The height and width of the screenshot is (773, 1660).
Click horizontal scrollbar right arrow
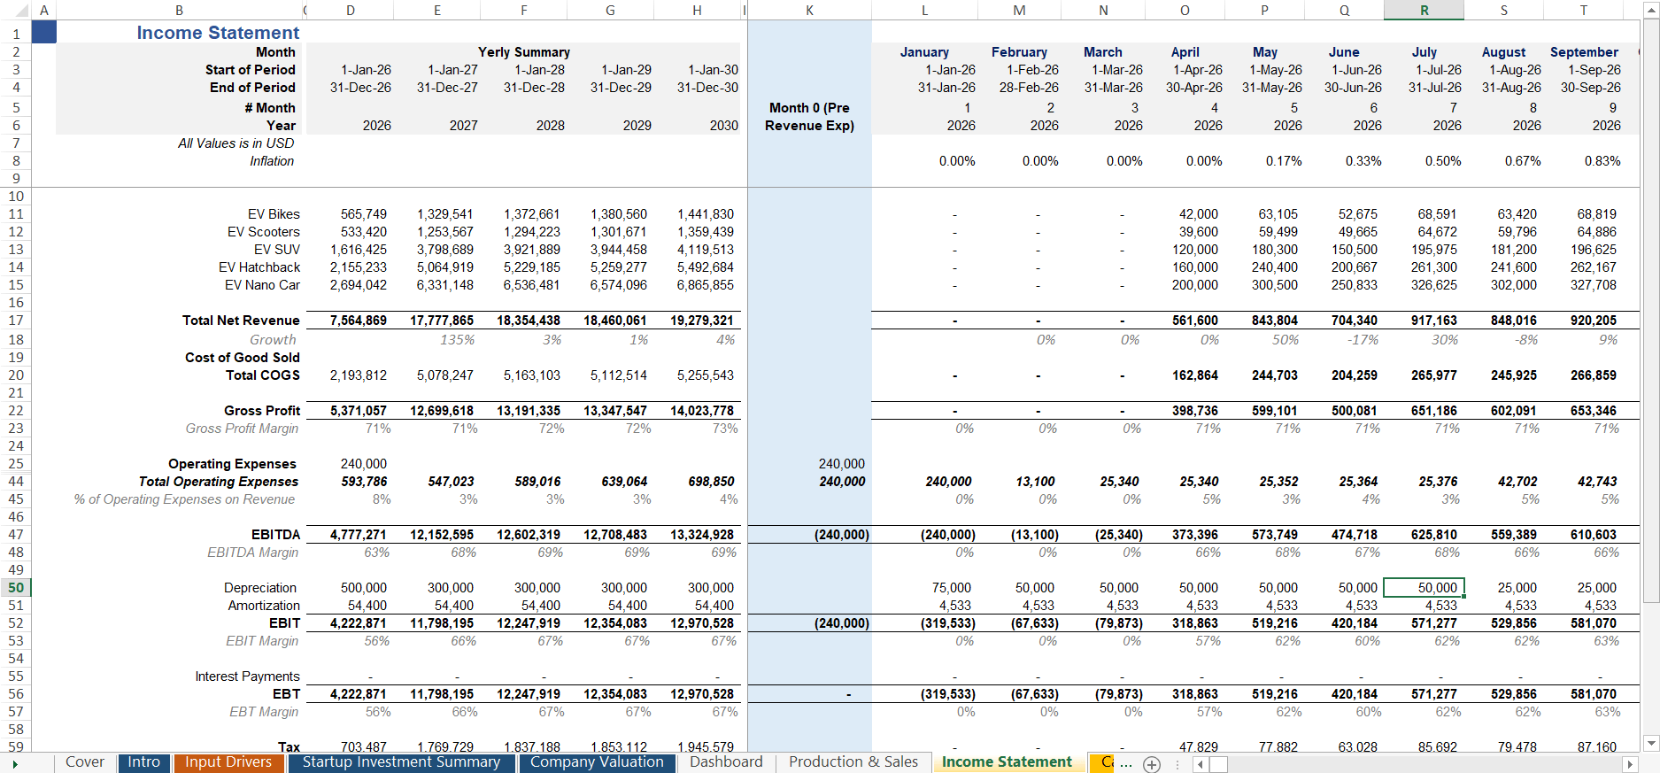[x=1629, y=764]
